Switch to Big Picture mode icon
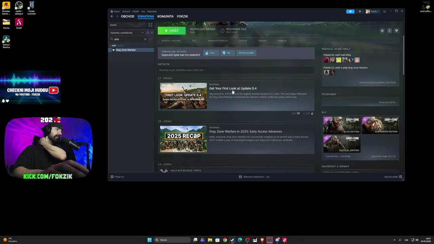The width and height of the screenshot is (434, 244). pyautogui.click(x=384, y=12)
